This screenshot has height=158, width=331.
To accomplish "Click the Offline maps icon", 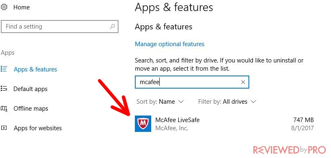I will (4, 109).
